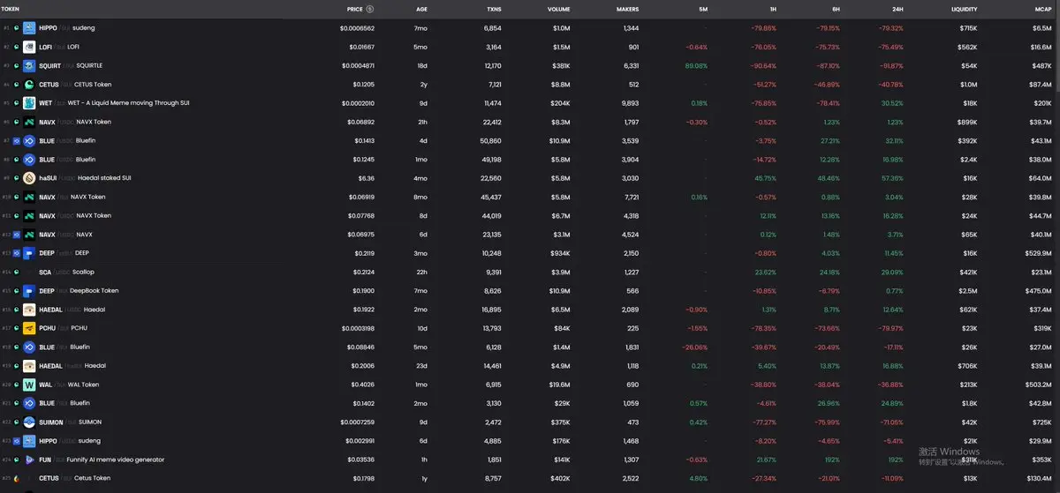1060x493 pixels.
Task: Sort table by the PRICE column
Action: 355,9
